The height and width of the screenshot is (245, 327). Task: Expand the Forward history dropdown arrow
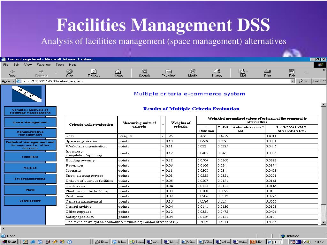coord(56,73)
